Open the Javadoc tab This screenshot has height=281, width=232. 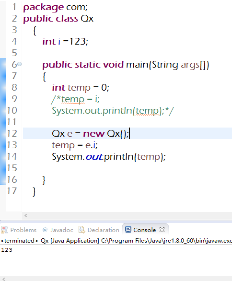click(x=62, y=230)
